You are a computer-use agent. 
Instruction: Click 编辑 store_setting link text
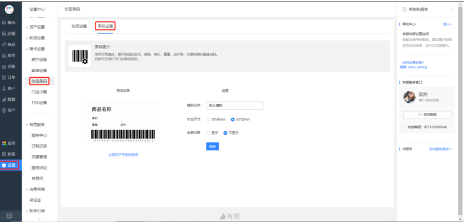click(413, 67)
